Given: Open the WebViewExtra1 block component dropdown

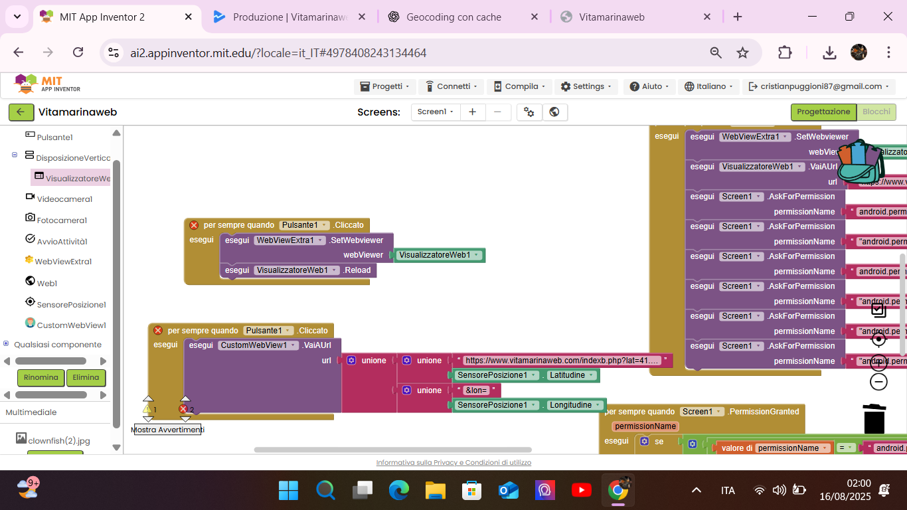Looking at the screenshot, I should pyautogui.click(x=290, y=240).
